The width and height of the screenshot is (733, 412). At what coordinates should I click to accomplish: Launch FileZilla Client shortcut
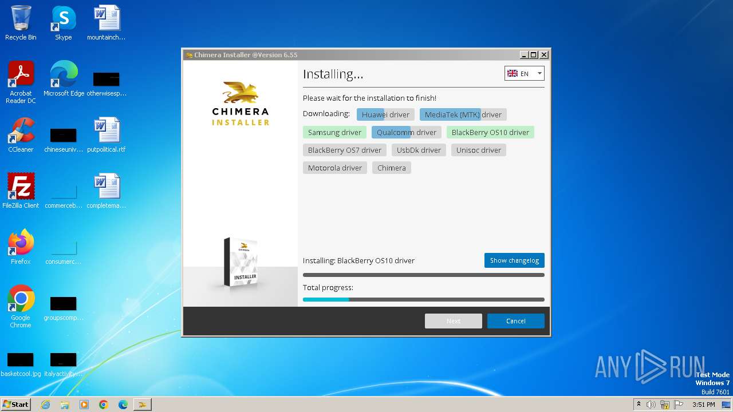pyautogui.click(x=21, y=191)
